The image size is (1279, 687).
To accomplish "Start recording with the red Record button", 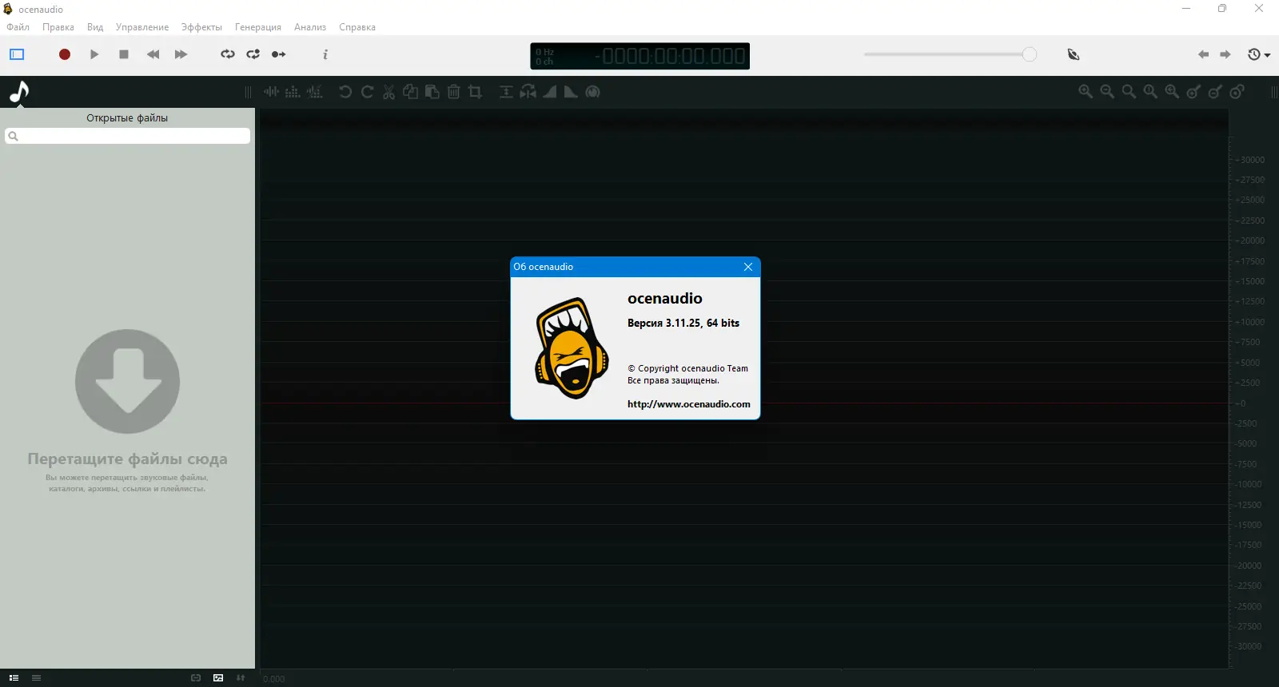I will click(x=65, y=54).
